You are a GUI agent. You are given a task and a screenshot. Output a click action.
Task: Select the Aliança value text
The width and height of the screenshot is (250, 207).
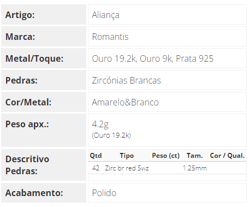click(x=106, y=15)
